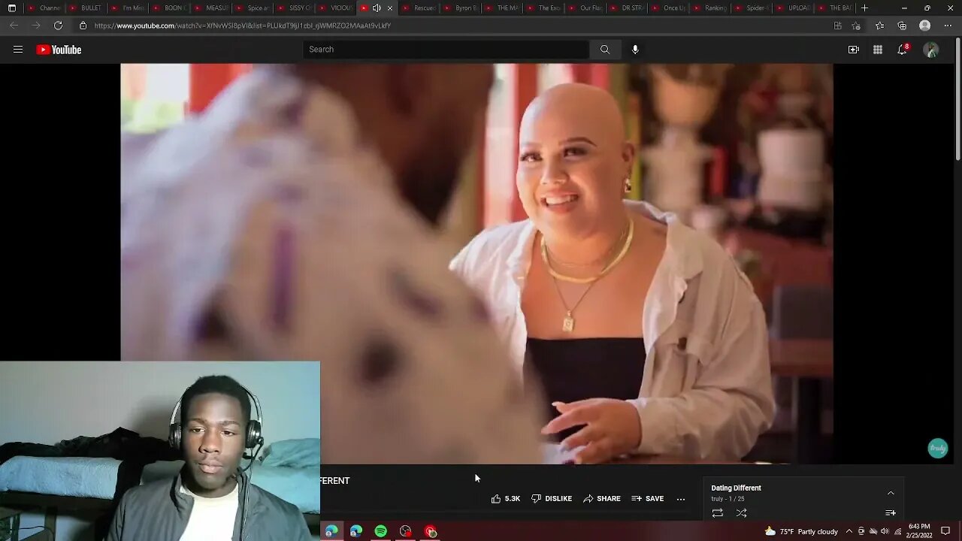
Task: Add this page to favorites star icon
Action: point(857,26)
